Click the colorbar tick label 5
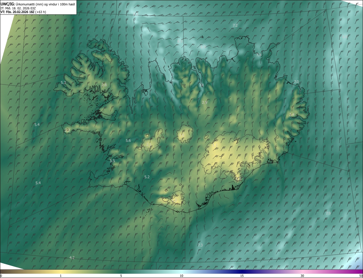363x278 pixels. tap(121, 276)
